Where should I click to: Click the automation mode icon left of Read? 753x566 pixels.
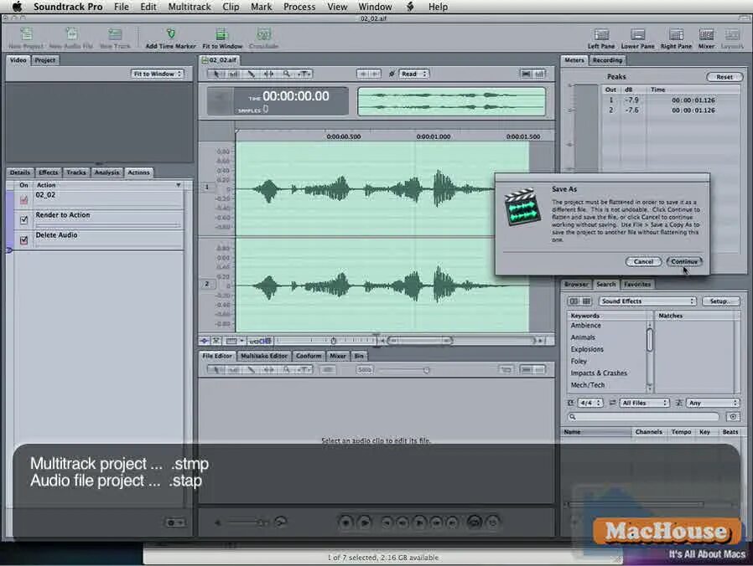tap(392, 74)
